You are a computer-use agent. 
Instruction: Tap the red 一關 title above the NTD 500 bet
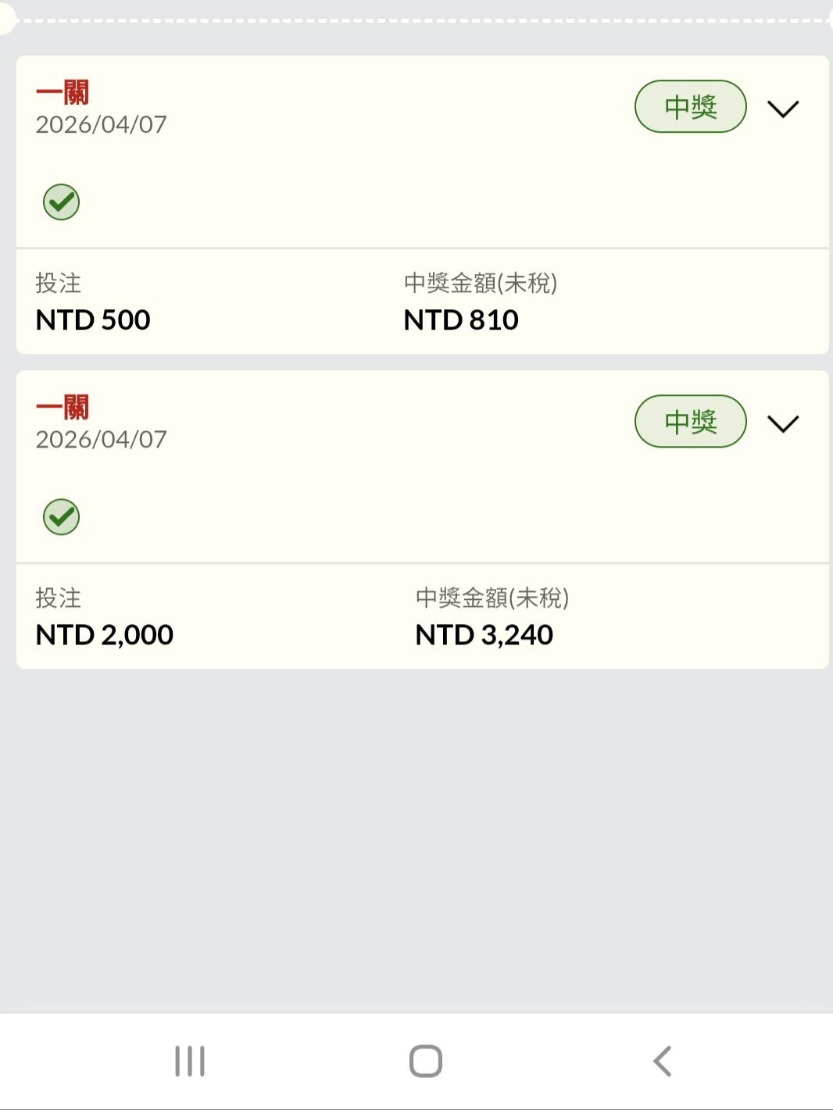coord(63,92)
